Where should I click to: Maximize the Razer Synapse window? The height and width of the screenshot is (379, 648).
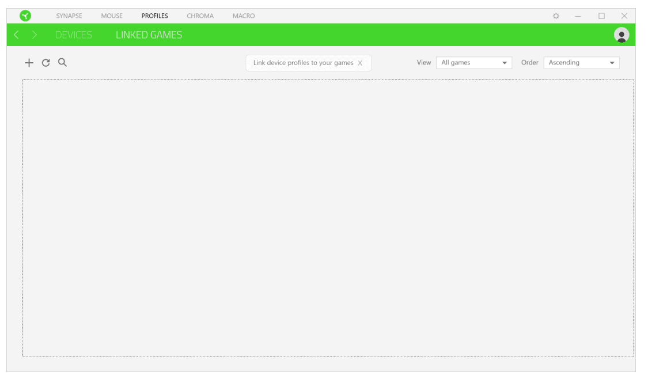tap(601, 16)
